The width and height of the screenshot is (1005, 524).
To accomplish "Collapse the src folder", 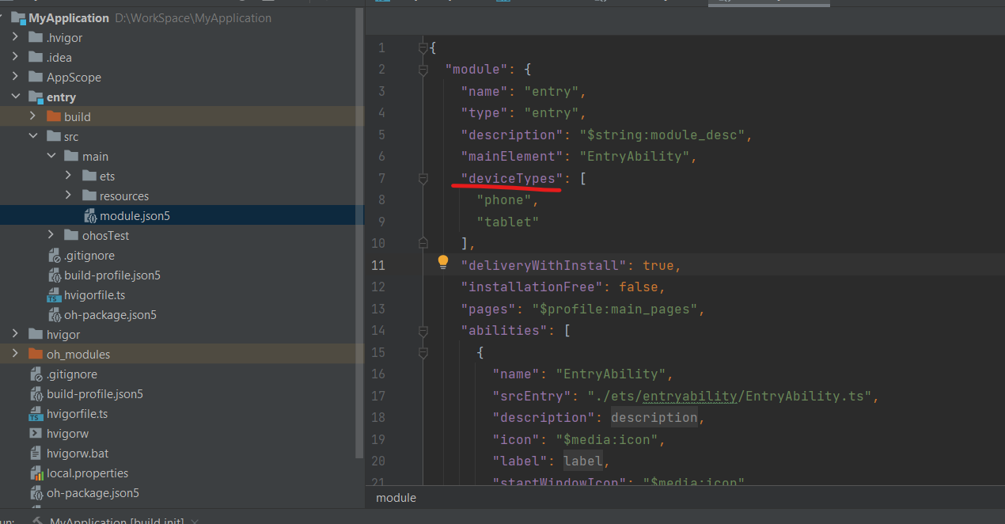I will click(x=32, y=136).
